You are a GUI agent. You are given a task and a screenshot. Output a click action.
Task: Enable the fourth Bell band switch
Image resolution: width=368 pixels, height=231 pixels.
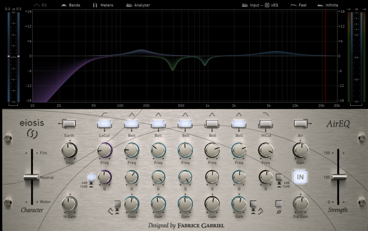click(x=212, y=123)
